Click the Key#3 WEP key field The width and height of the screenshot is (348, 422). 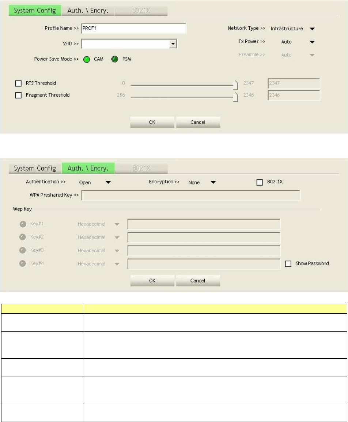(204, 251)
